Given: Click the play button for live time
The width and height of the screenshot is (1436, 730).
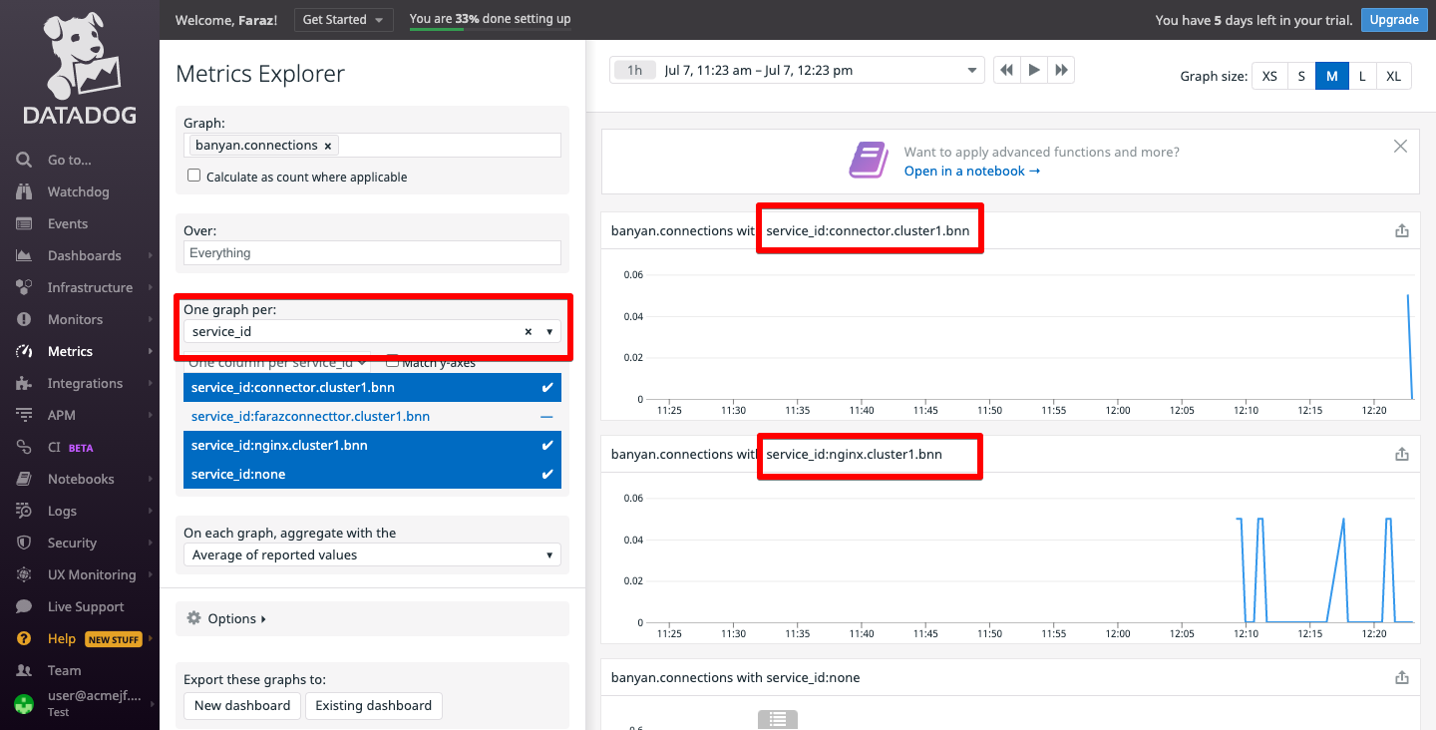Looking at the screenshot, I should tap(1034, 70).
